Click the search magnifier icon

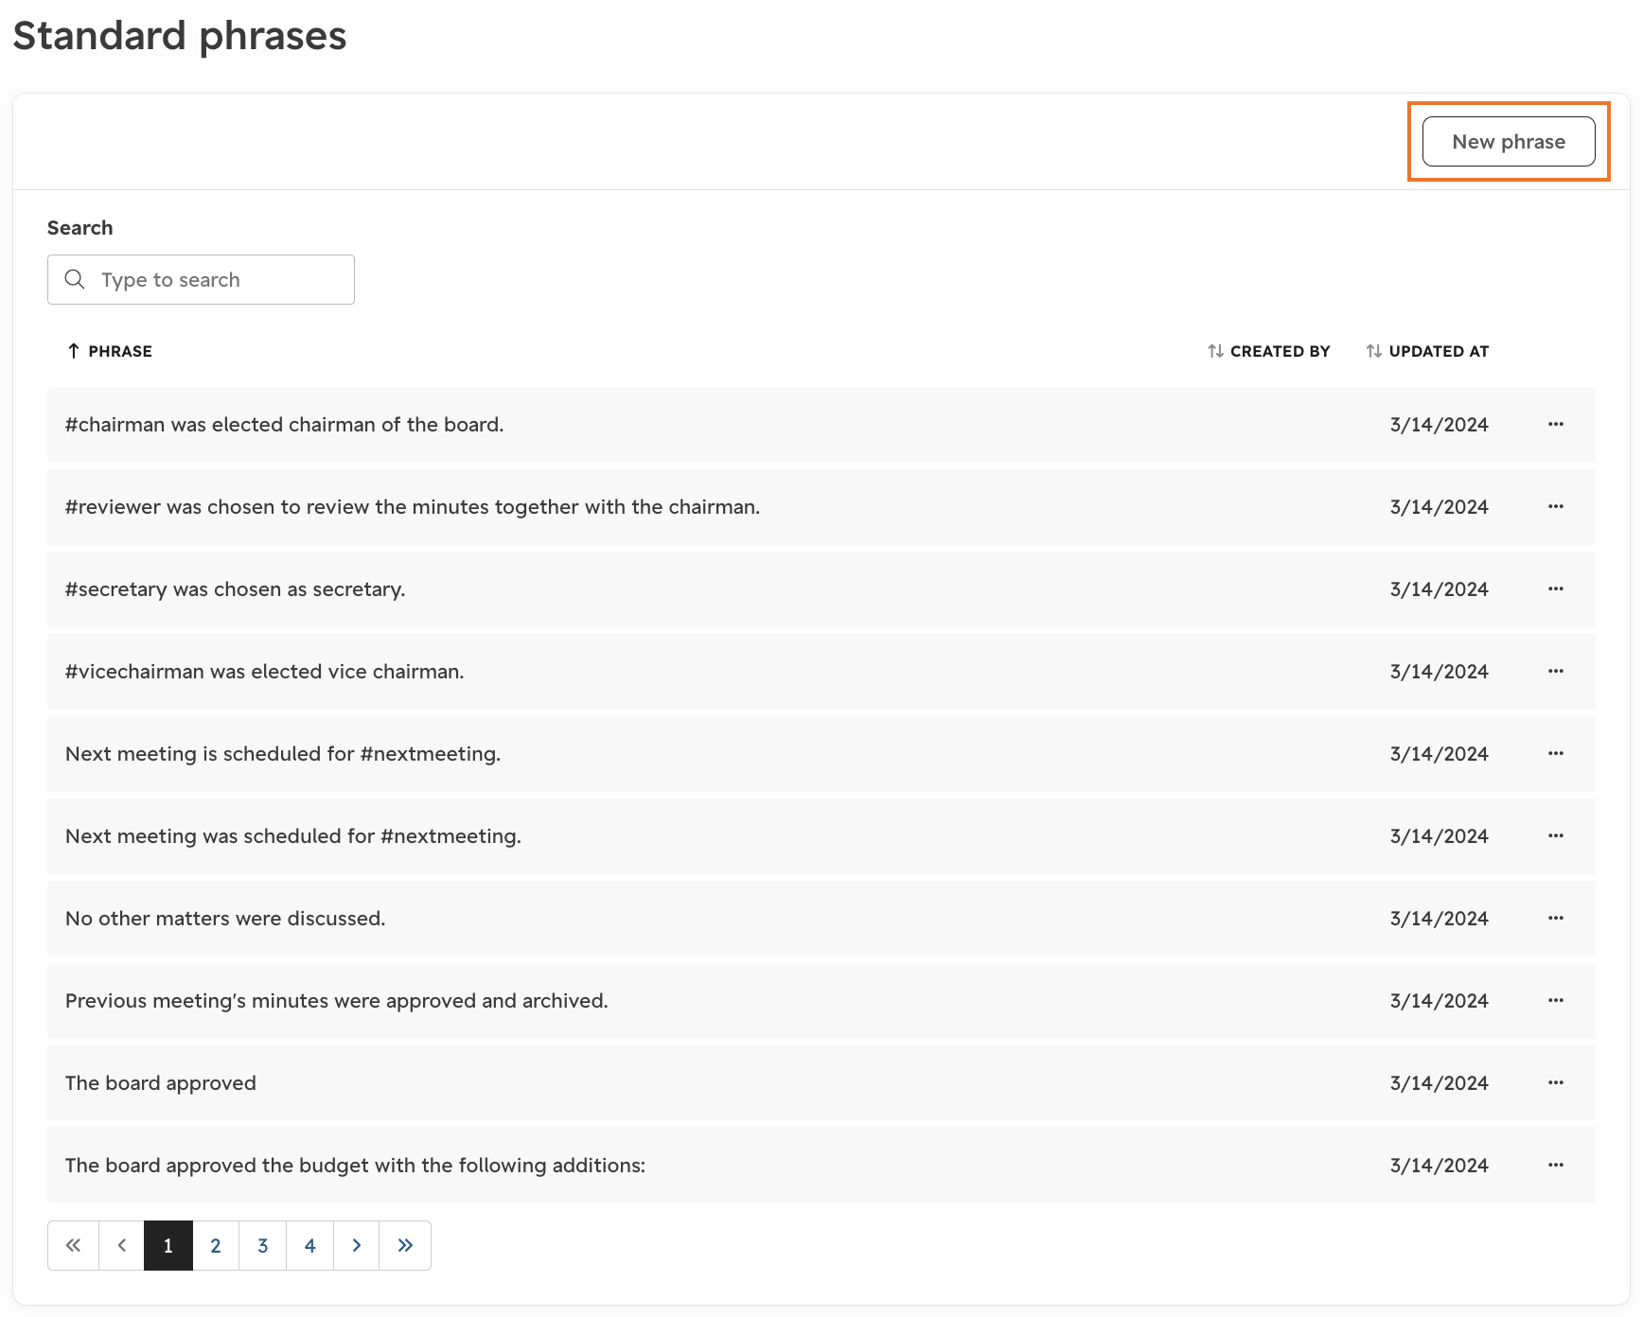coord(75,279)
